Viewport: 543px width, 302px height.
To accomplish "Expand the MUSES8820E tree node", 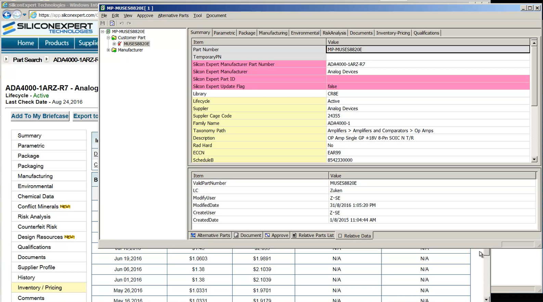I will pyautogui.click(x=114, y=44).
